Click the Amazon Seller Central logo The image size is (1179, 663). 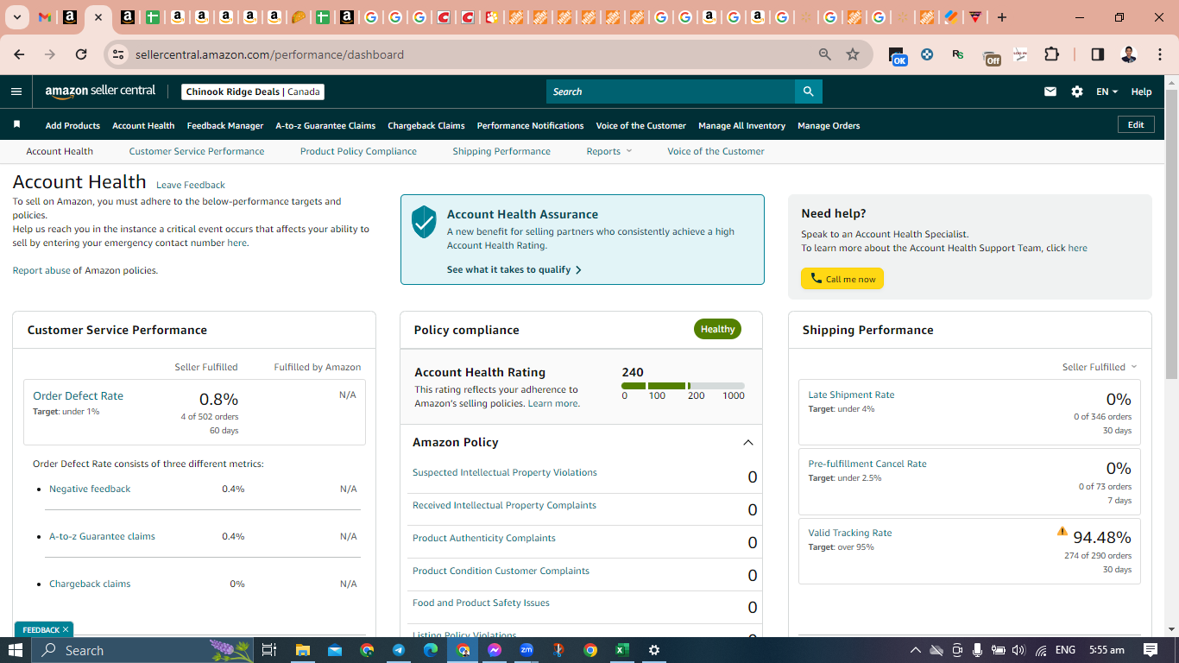100,92
